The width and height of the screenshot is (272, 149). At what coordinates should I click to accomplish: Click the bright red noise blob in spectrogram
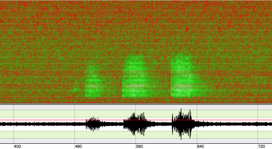[x=187, y=29]
